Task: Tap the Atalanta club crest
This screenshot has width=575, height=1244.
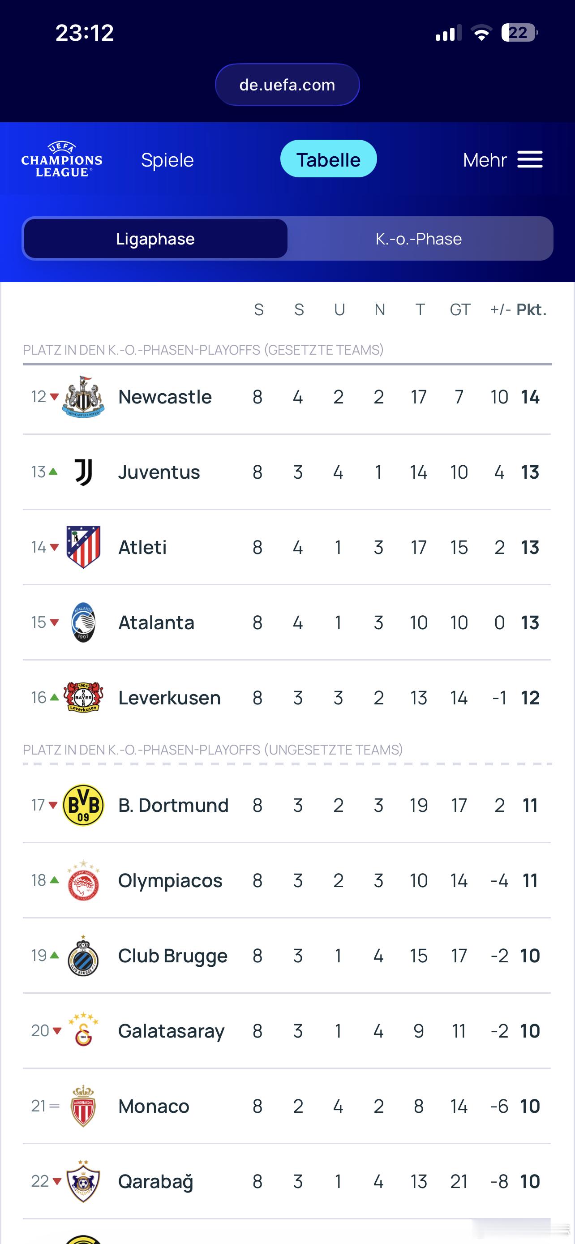Action: click(x=83, y=622)
